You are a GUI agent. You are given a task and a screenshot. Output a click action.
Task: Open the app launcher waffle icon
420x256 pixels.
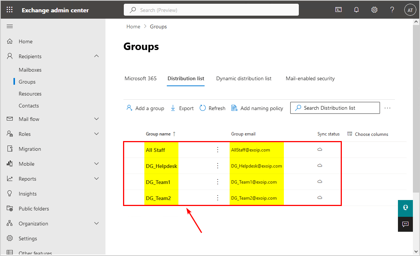point(10,10)
